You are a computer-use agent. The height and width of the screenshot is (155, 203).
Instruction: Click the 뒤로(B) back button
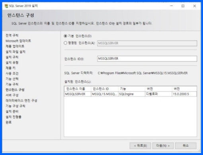[140, 146]
